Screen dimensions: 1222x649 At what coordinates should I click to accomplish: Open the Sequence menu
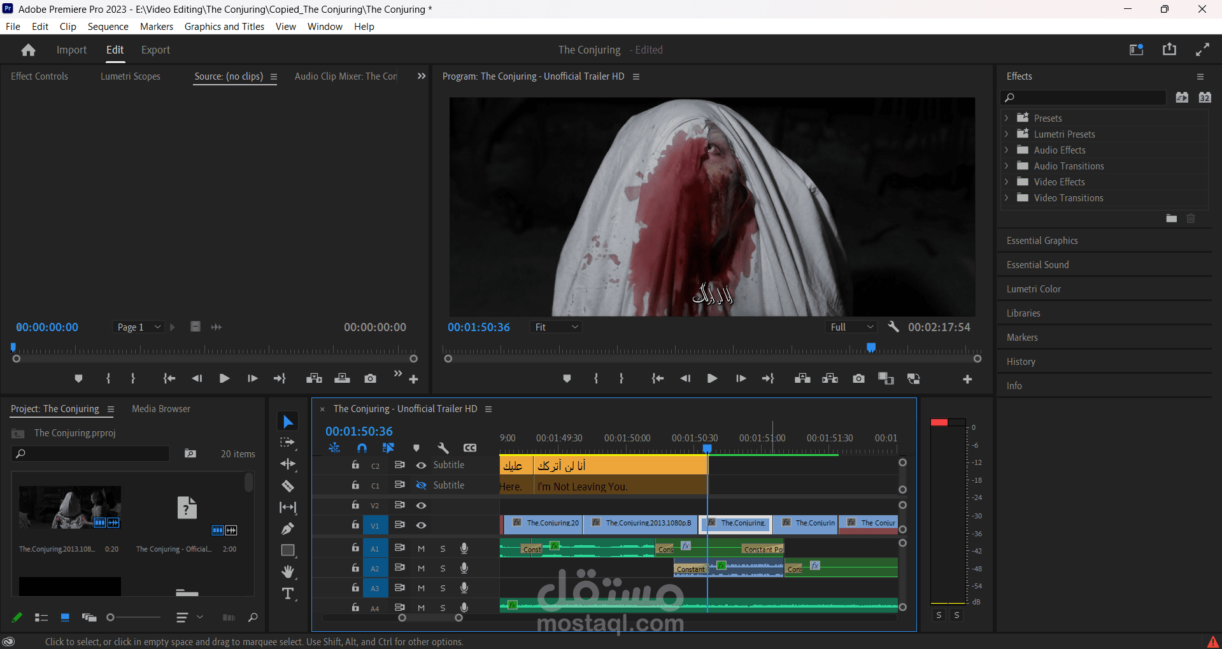(x=108, y=26)
